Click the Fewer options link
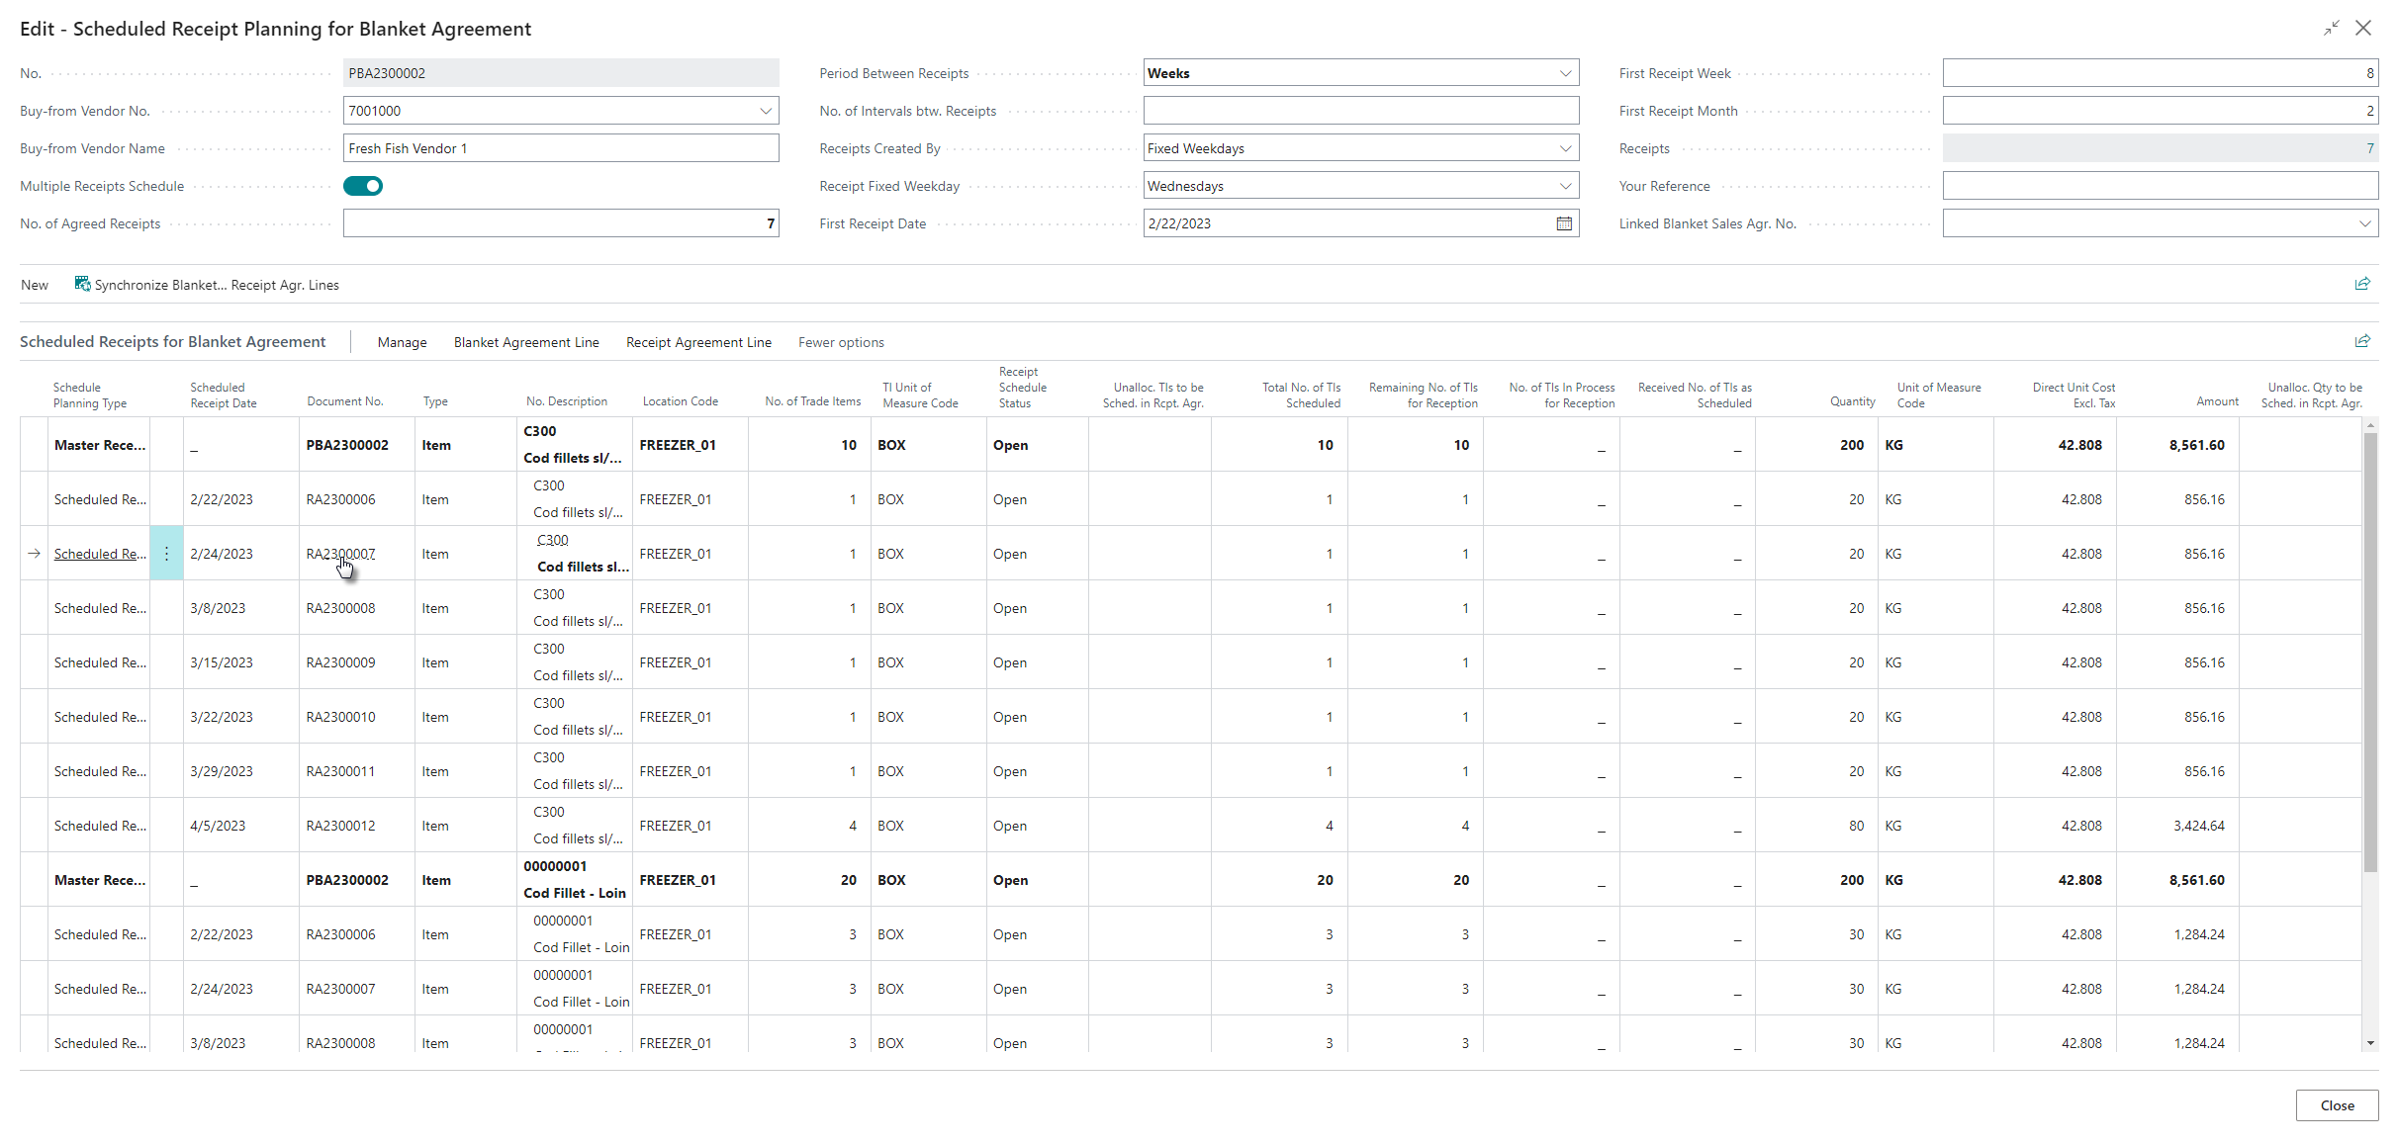The width and height of the screenshot is (2397, 1143). [841, 342]
